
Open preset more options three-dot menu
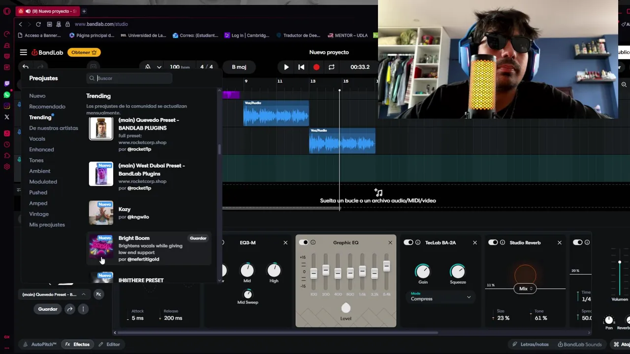tap(83, 309)
